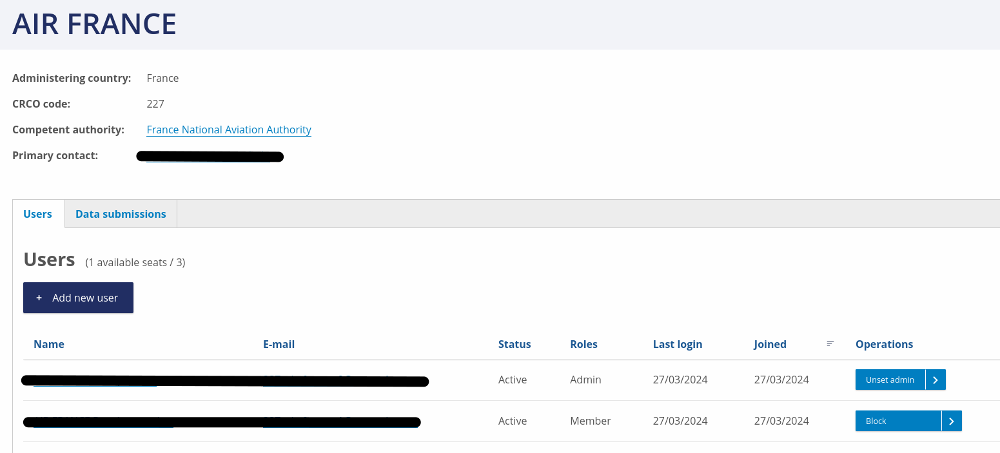Select the CRCO code value 227
1000x453 pixels.
click(x=155, y=104)
